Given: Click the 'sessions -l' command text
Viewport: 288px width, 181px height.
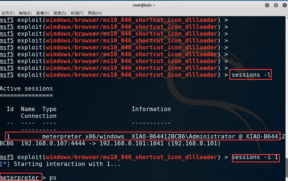Looking at the screenshot, I should (251, 75).
